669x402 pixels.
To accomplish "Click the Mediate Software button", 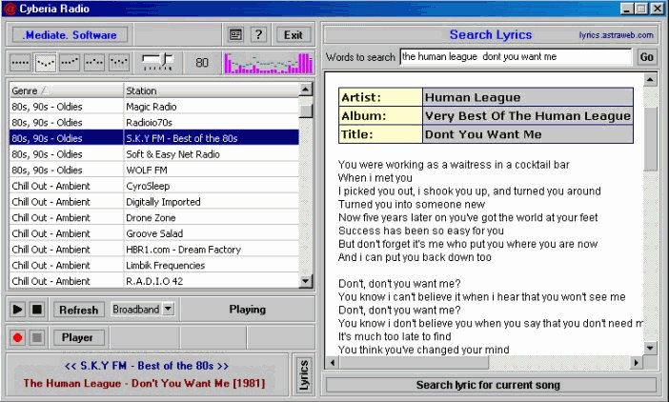I will pos(71,35).
